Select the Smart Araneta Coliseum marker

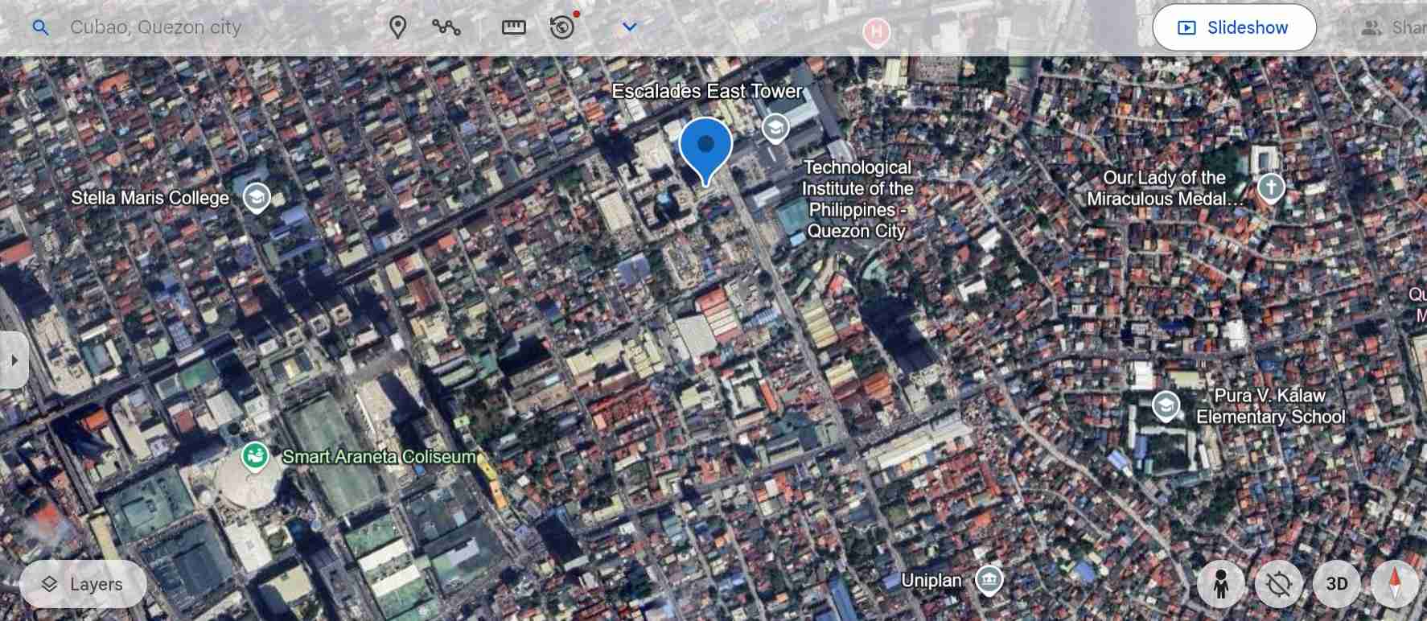tap(255, 457)
